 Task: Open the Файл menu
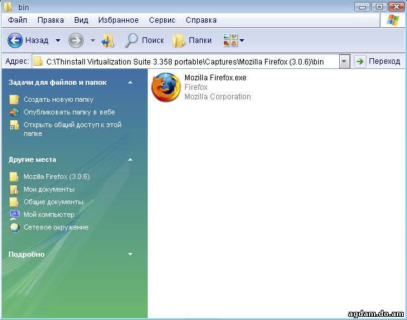click(17, 20)
